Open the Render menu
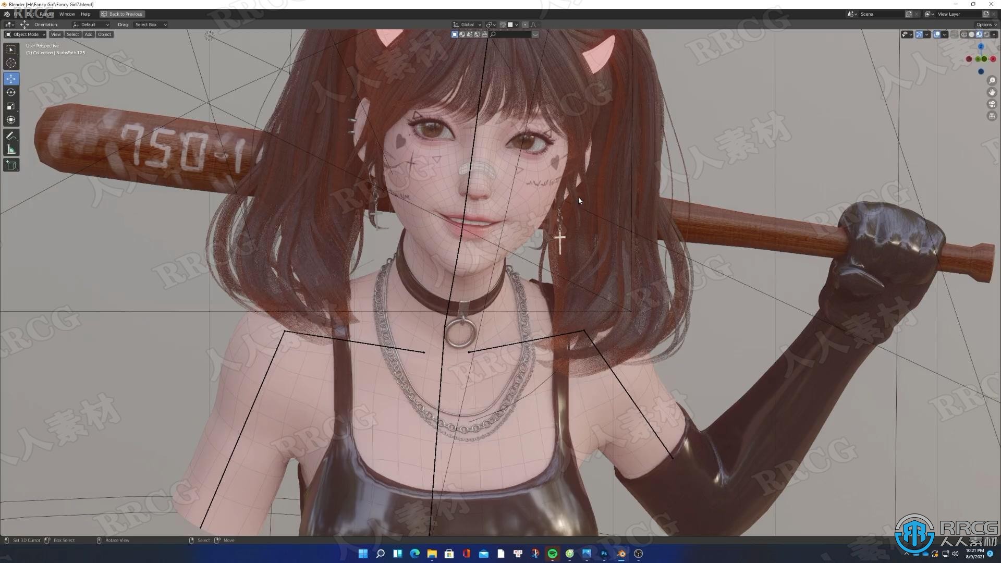 (x=46, y=14)
